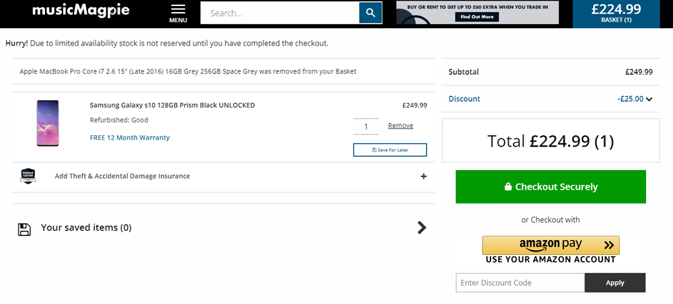Click the floppy disk saved items icon
Image resolution: width=673 pixels, height=304 pixels.
(24, 229)
